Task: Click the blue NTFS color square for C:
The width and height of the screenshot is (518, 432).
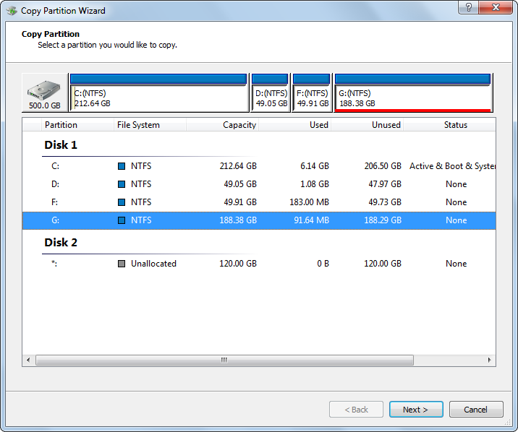Action: click(122, 166)
